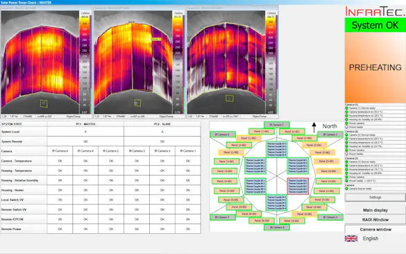Image resolution: width=406 pixels, height=254 pixels.
Task: Click the Celsius color scale of the right thermal image
Action: pos(271,62)
